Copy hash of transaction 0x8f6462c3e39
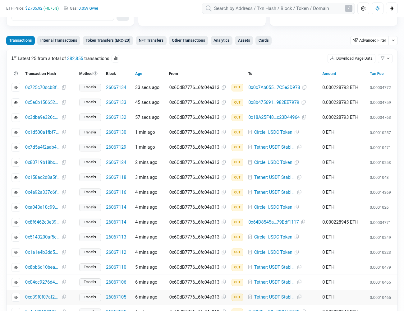This screenshot has width=404, height=311. click(64, 222)
